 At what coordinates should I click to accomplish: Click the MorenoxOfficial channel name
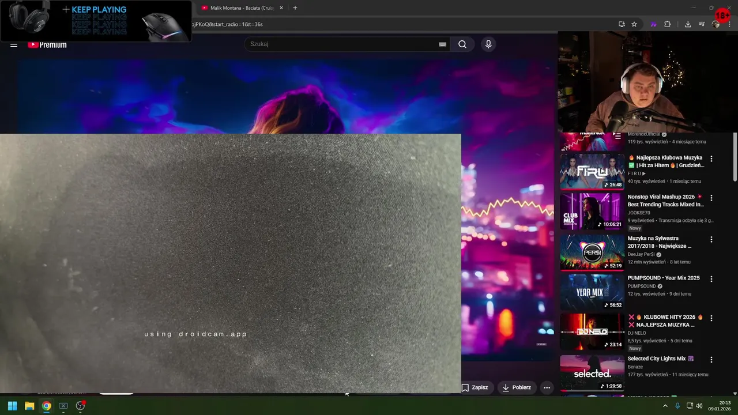click(x=643, y=134)
